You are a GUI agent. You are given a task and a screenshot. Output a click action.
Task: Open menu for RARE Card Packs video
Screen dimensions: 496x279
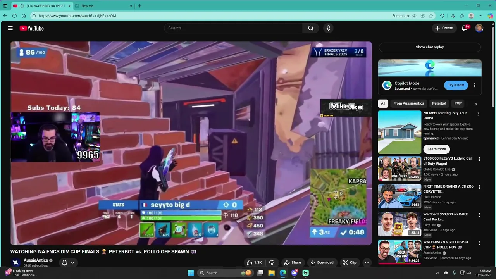click(480, 215)
